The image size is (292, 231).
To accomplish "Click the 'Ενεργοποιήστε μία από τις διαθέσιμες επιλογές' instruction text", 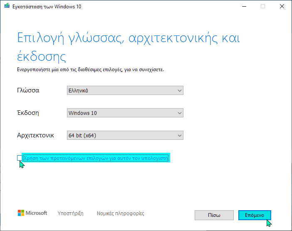I will (90, 70).
